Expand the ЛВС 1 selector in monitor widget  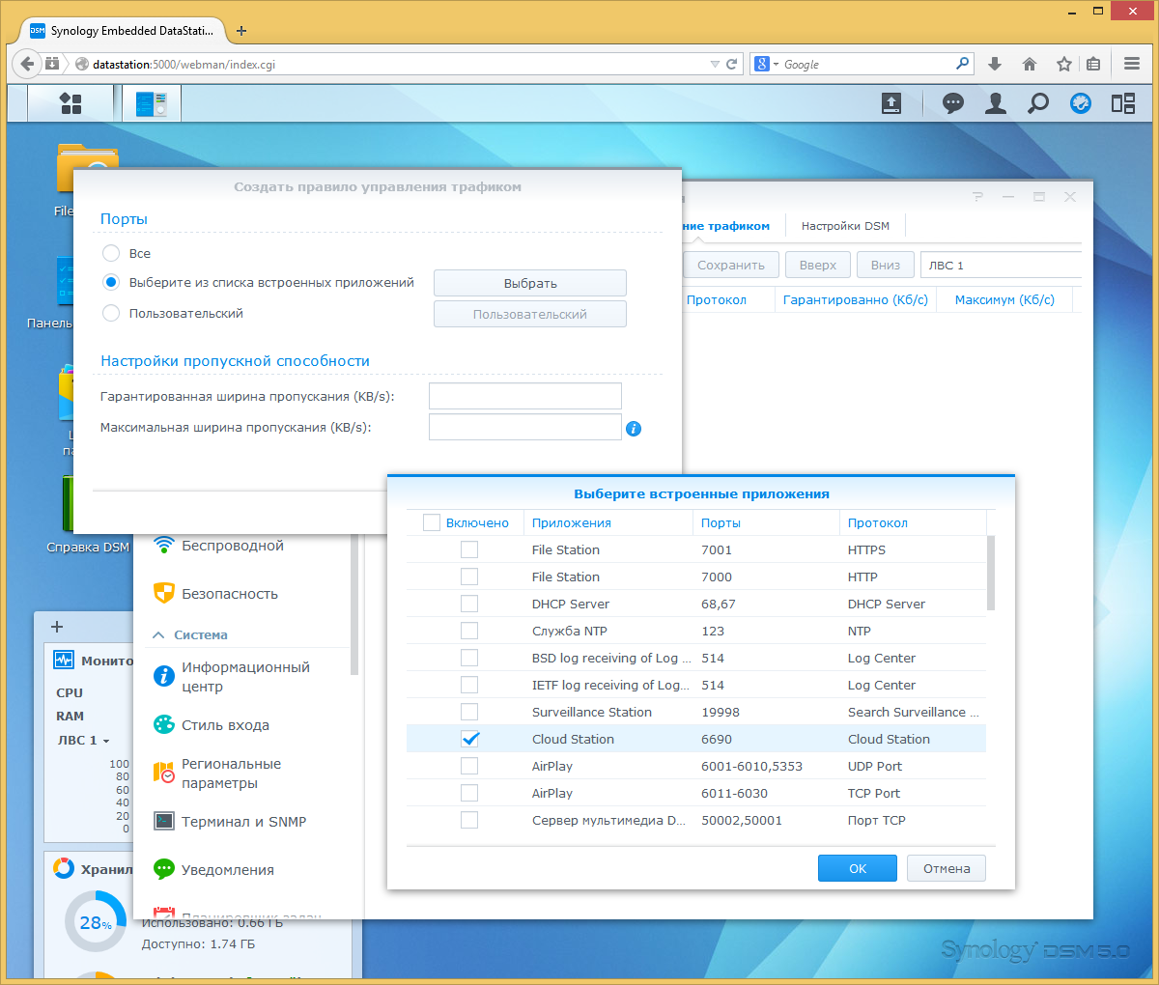click(x=83, y=741)
